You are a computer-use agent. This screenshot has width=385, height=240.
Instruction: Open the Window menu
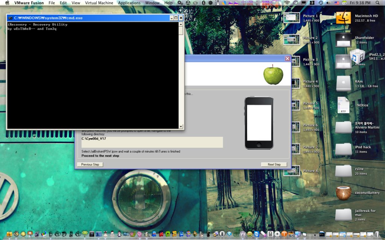pos(152,3)
